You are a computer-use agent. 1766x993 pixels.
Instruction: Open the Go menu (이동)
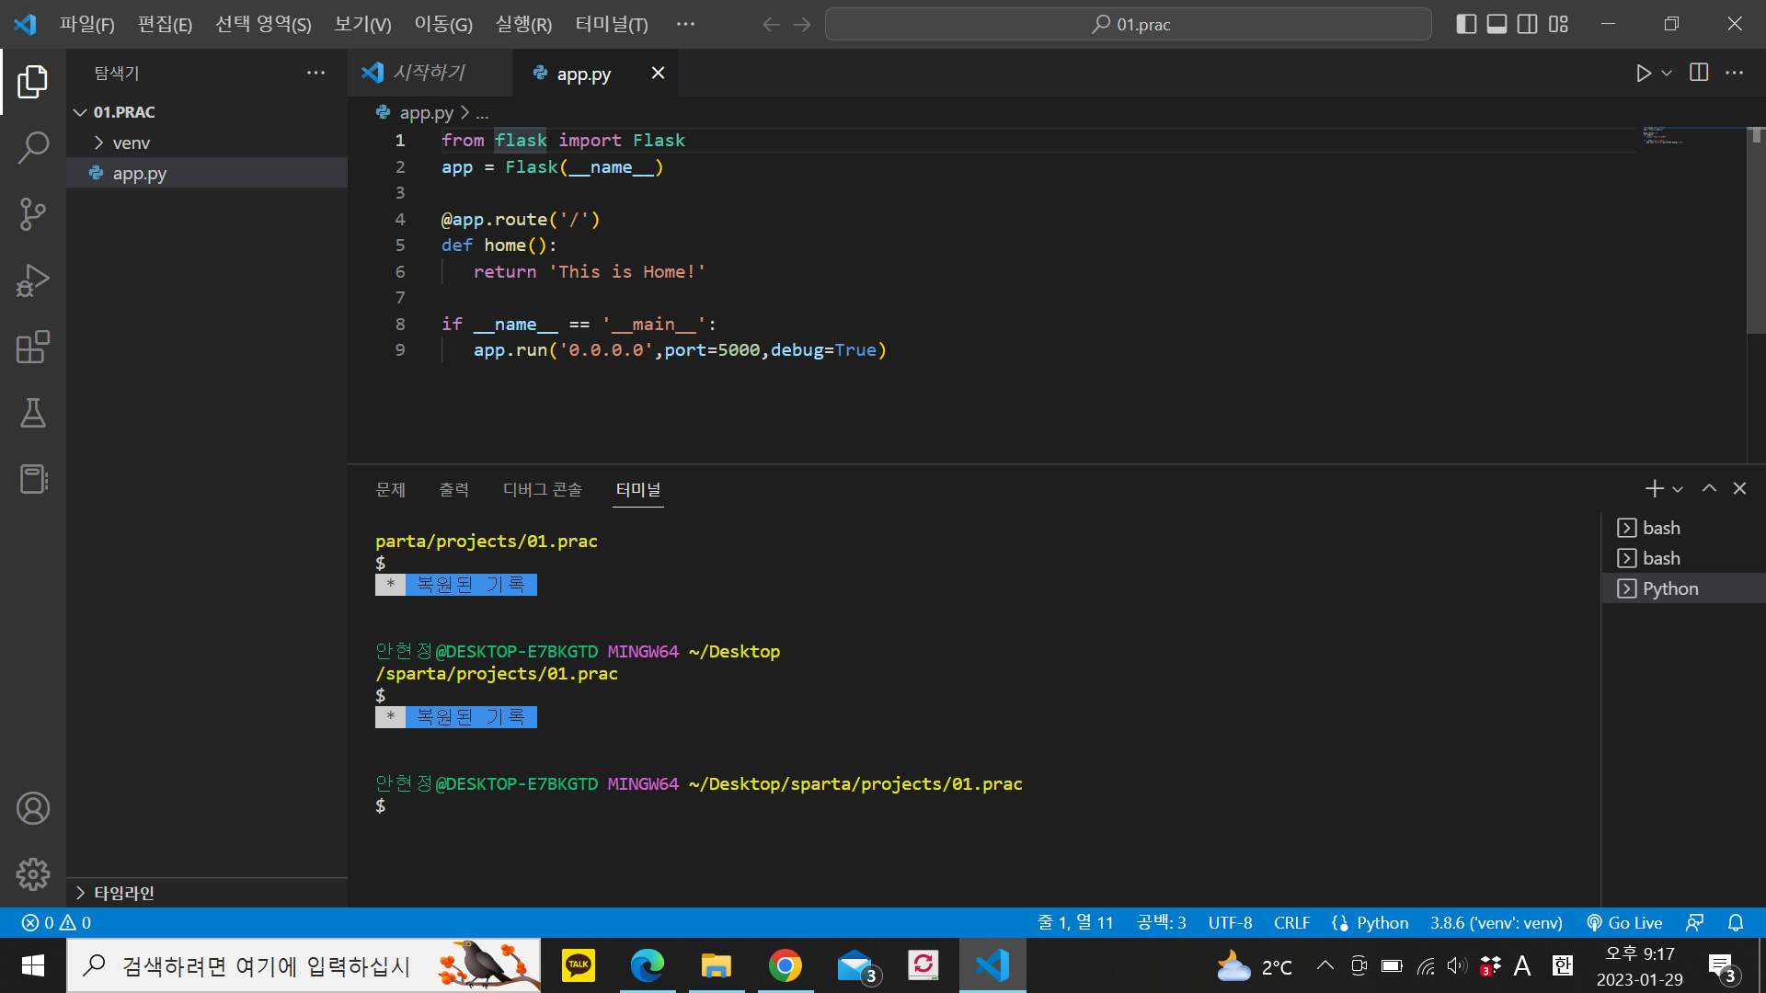tap(442, 24)
